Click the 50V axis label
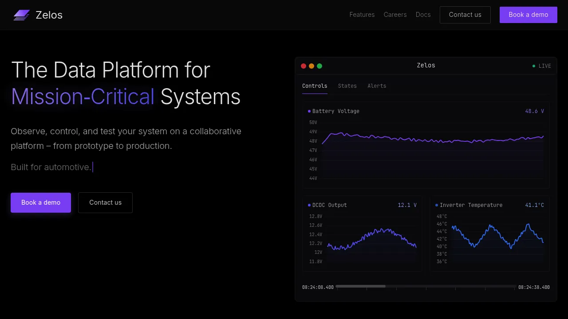The width and height of the screenshot is (568, 319). tap(313, 122)
